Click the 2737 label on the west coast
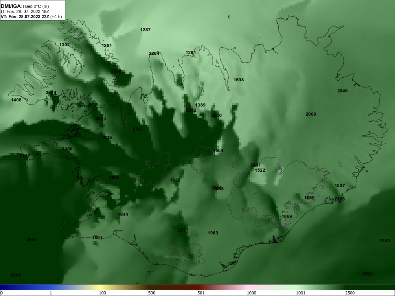Image resolution: width=395 pixels, height=296 pixels. click(25, 156)
